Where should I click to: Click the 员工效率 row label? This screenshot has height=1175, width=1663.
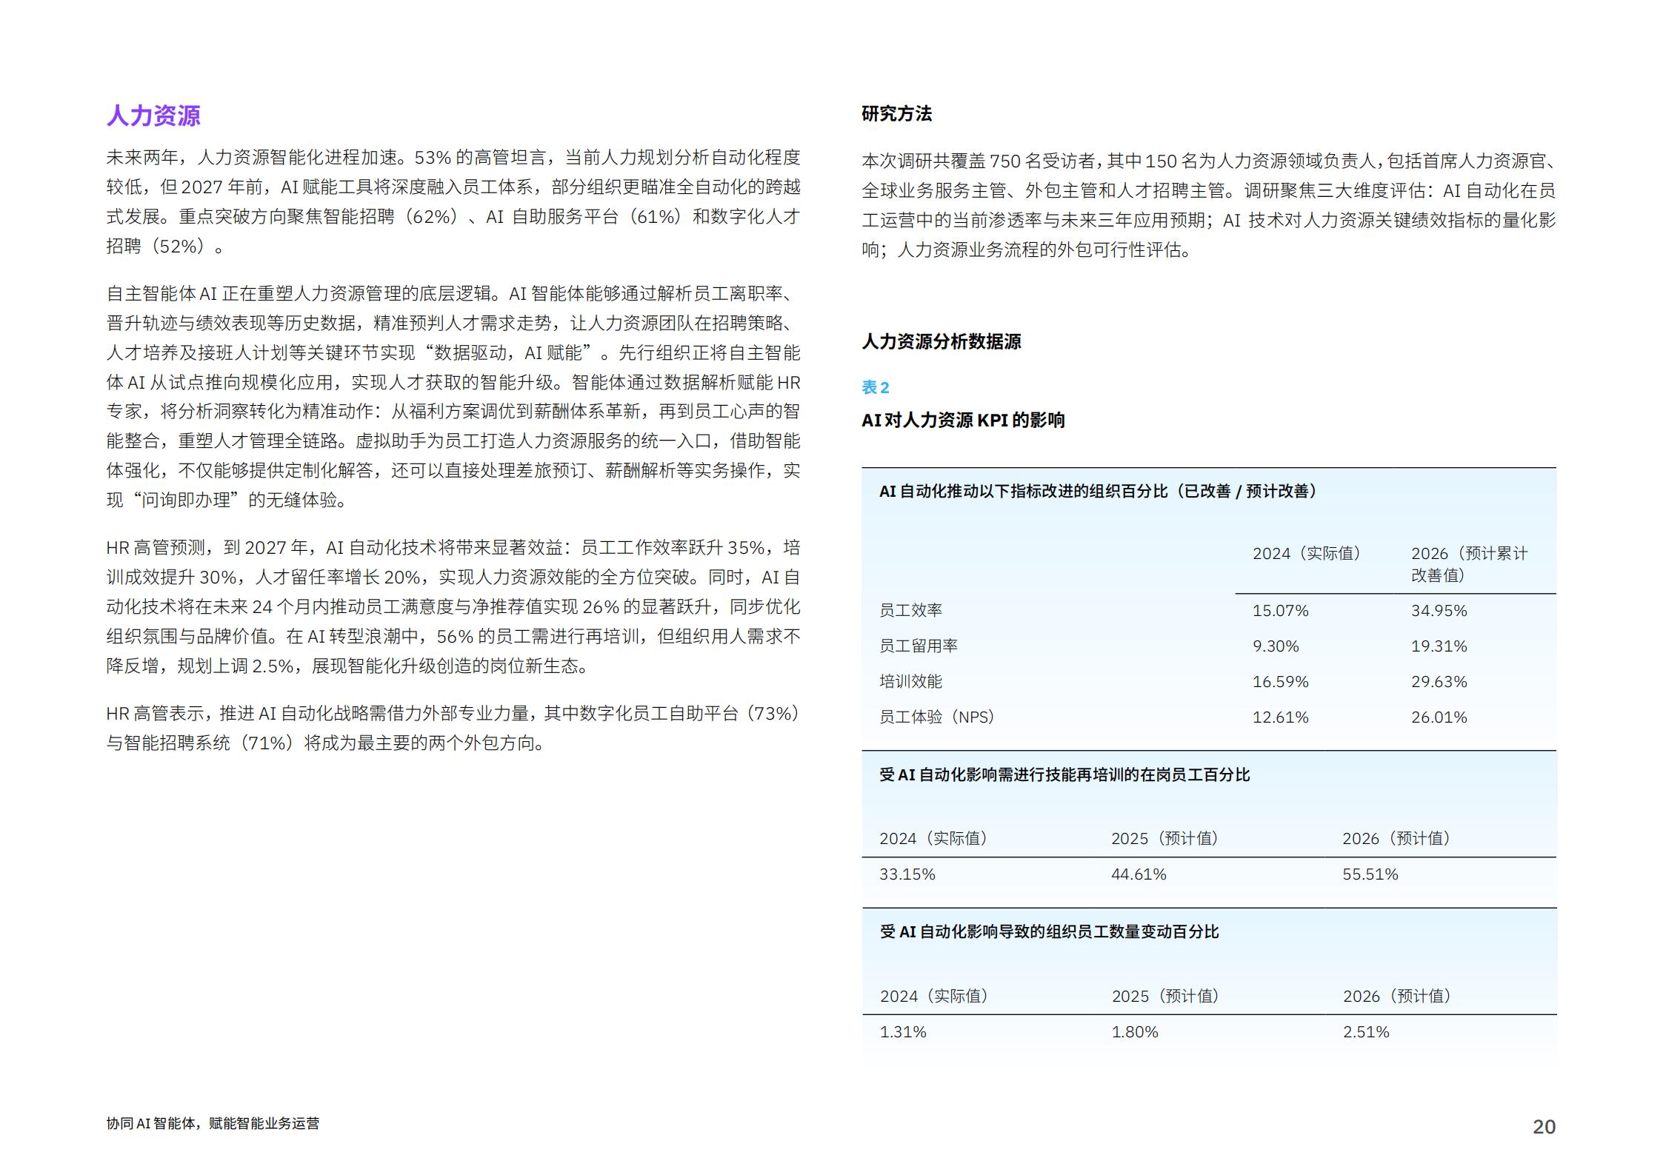pyautogui.click(x=910, y=611)
